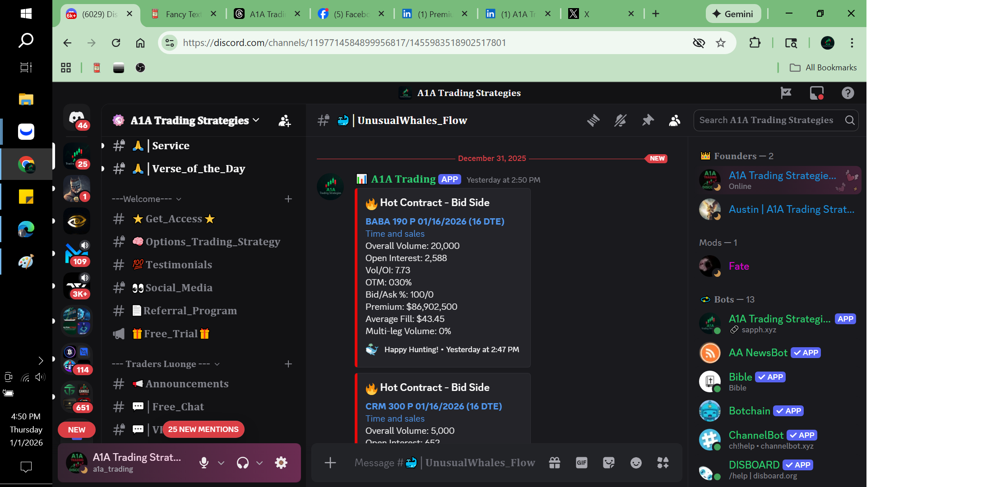The image size is (982, 487).
Task: Click the search magnifier in Discord search
Action: pos(850,120)
